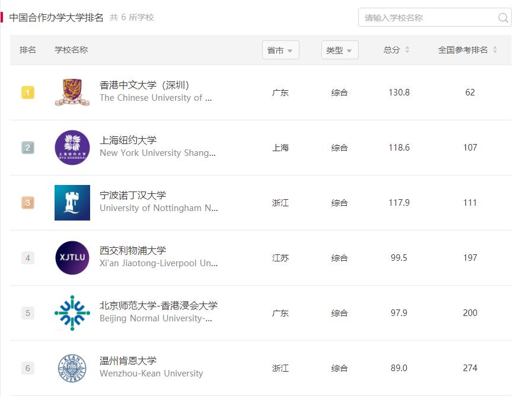Open 宁波诺丁汉大学 school link

pyautogui.click(x=133, y=195)
